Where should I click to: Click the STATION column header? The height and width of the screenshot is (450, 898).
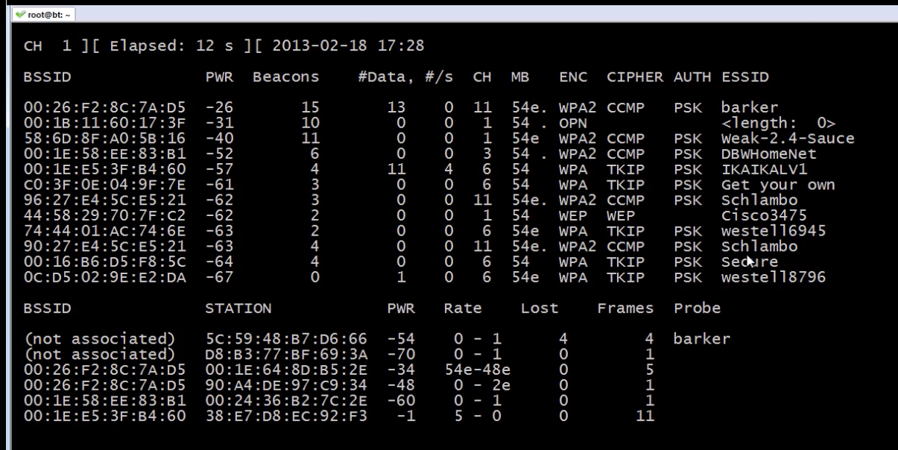point(238,308)
